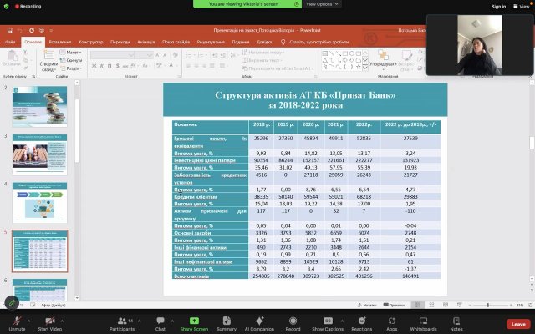Open the Participants panel
The height and width of the screenshot is (334, 535).
pyautogui.click(x=122, y=319)
